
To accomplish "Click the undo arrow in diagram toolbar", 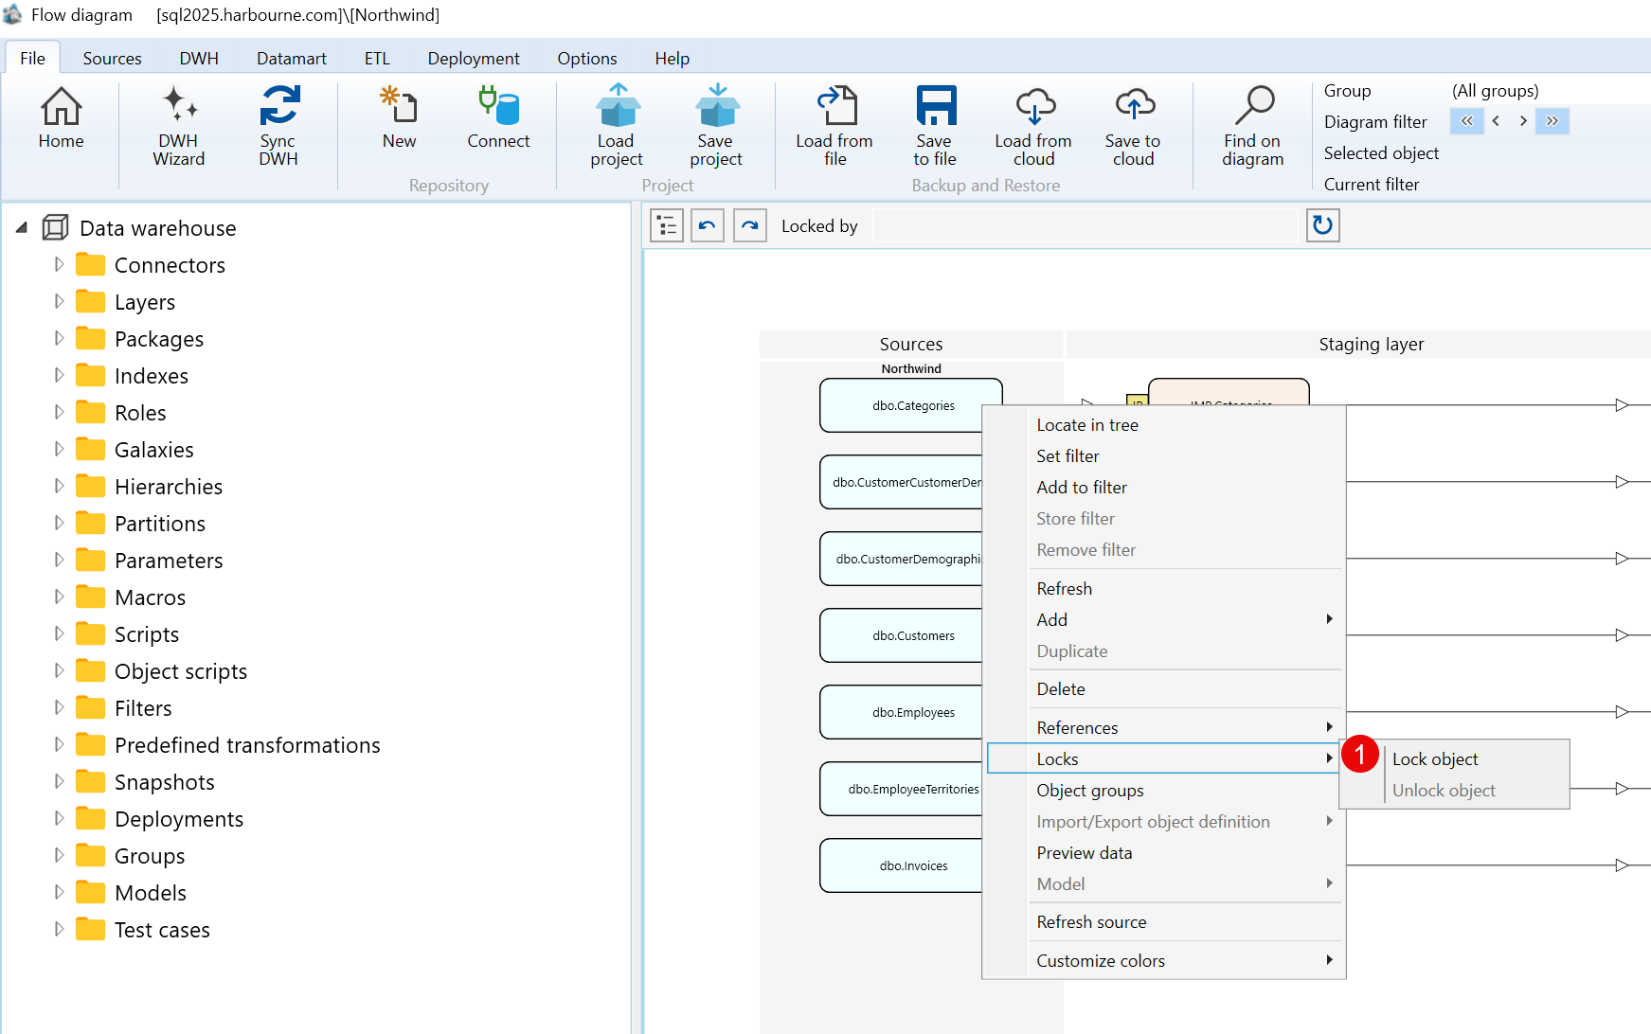I will pyautogui.click(x=708, y=225).
